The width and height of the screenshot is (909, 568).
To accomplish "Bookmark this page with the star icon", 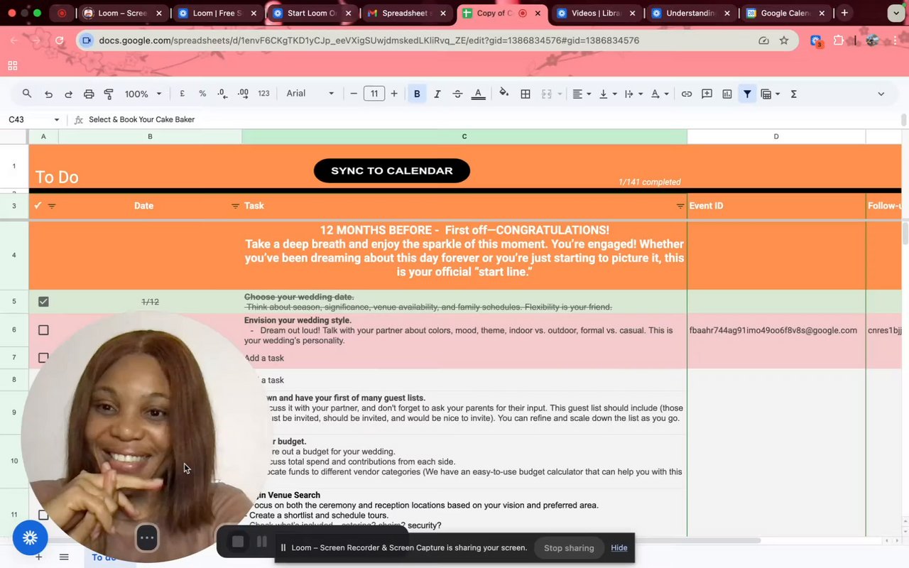I will [784, 40].
